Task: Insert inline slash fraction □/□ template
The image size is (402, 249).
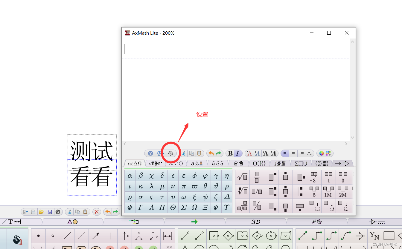Action: click(257, 191)
